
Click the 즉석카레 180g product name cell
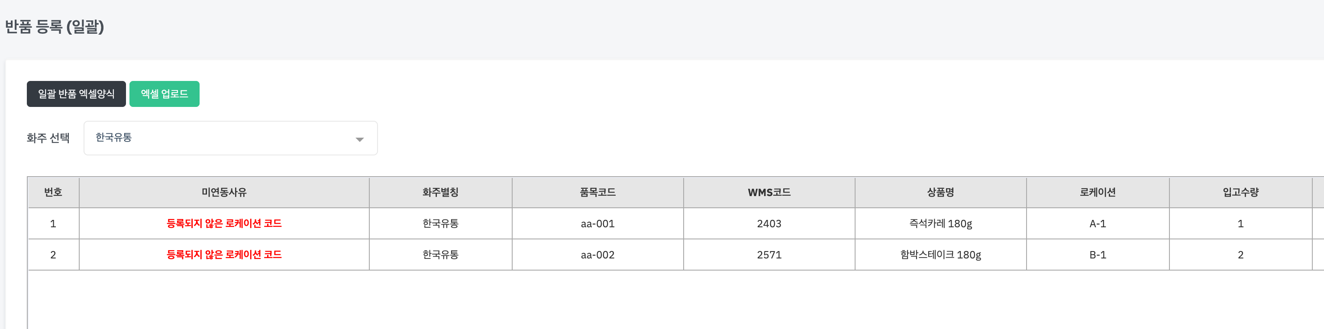point(940,224)
